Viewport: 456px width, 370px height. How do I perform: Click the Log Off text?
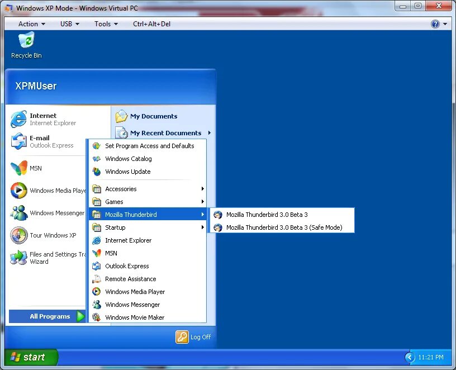click(201, 337)
